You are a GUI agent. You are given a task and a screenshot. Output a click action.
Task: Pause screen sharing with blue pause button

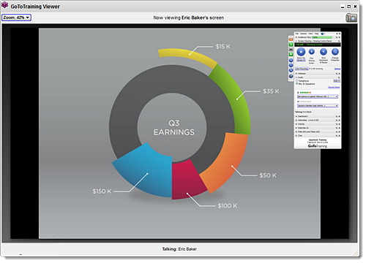point(301,52)
